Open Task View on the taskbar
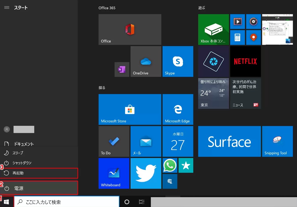The width and height of the screenshot is (297, 207). click(x=141, y=202)
